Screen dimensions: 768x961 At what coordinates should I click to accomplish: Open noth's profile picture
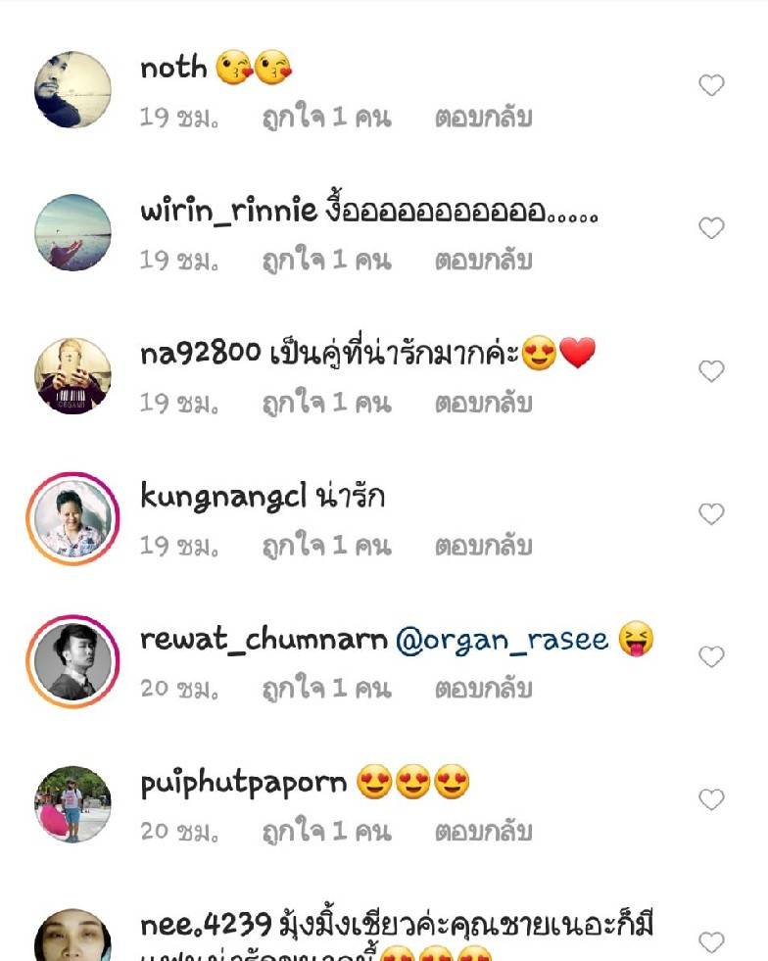pyautogui.click(x=72, y=89)
